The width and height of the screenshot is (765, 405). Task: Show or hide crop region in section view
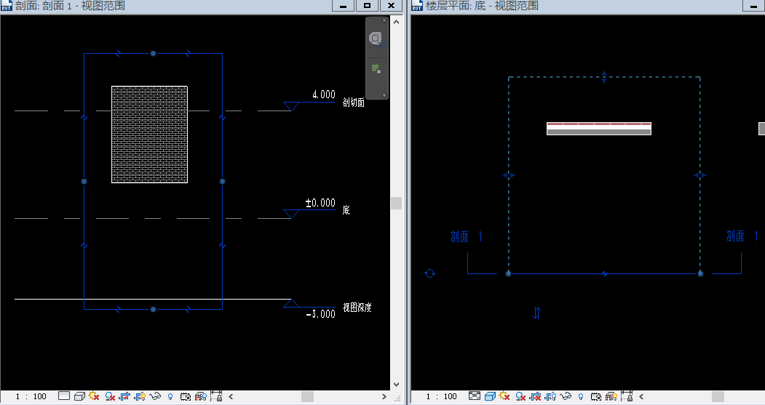140,396
